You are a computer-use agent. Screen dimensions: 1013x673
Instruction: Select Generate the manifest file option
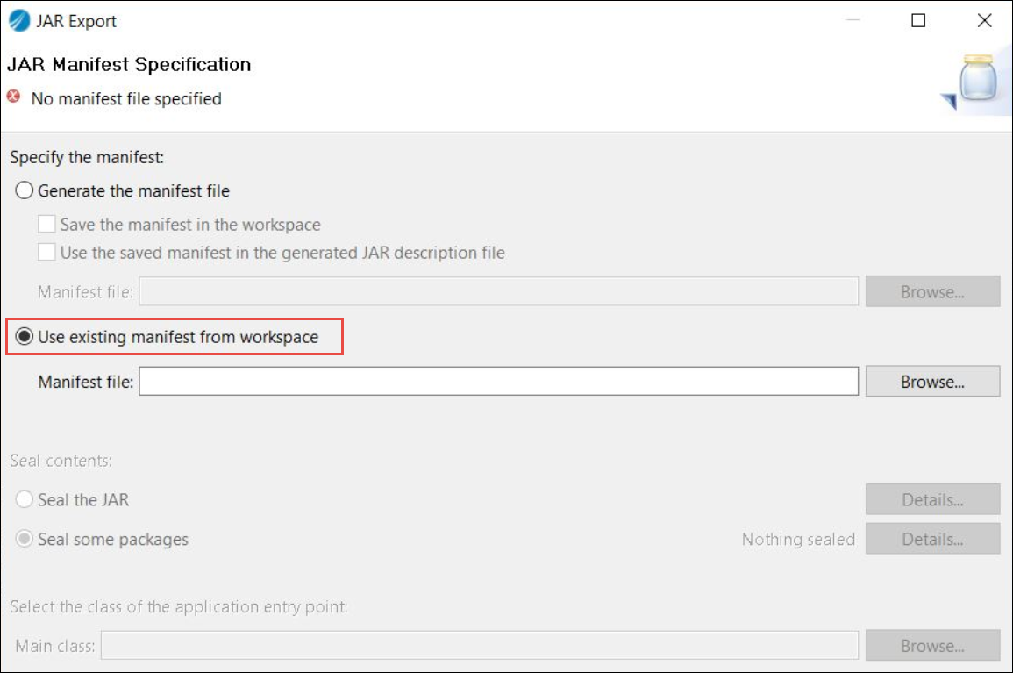pos(25,190)
